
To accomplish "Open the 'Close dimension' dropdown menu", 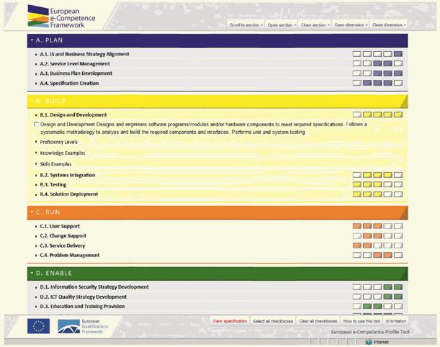I will pyautogui.click(x=389, y=24).
